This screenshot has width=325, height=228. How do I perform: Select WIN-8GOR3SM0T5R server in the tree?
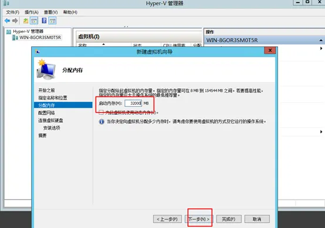40,37
